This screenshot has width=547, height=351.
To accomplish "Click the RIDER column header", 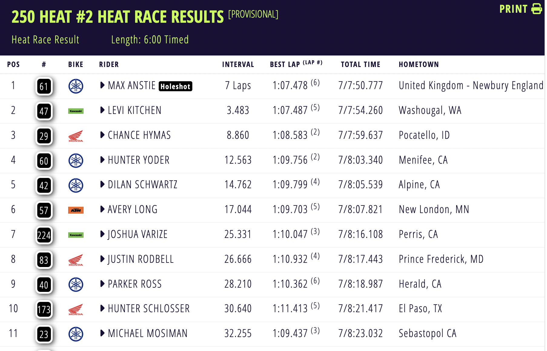I will tap(109, 64).
